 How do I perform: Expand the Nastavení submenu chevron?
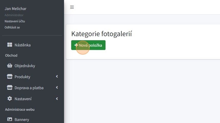[x=57, y=98]
